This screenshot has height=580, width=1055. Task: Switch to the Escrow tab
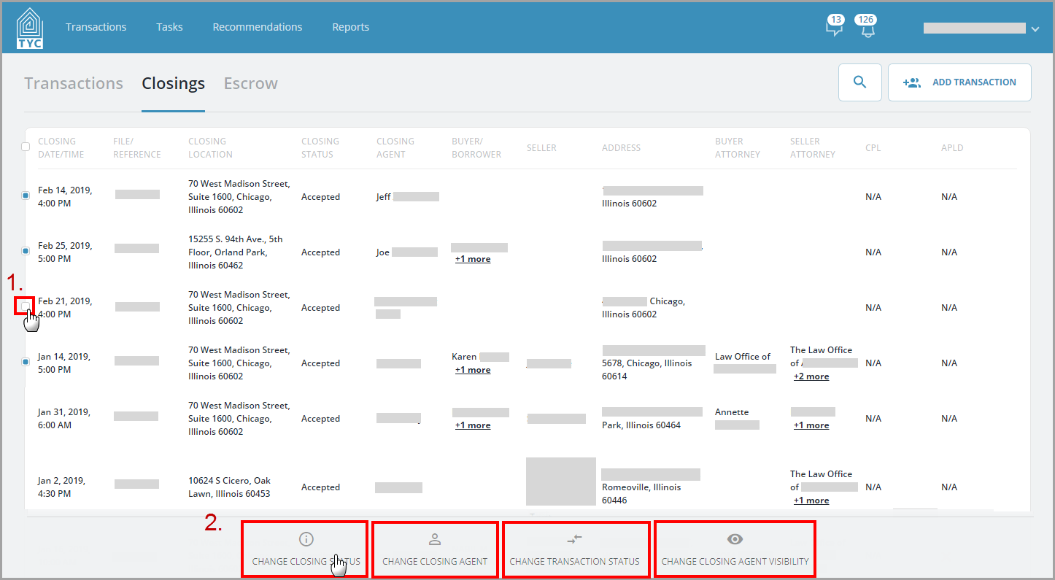pos(250,83)
